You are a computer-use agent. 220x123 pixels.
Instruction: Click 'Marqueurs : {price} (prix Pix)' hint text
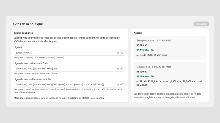tap(39, 58)
